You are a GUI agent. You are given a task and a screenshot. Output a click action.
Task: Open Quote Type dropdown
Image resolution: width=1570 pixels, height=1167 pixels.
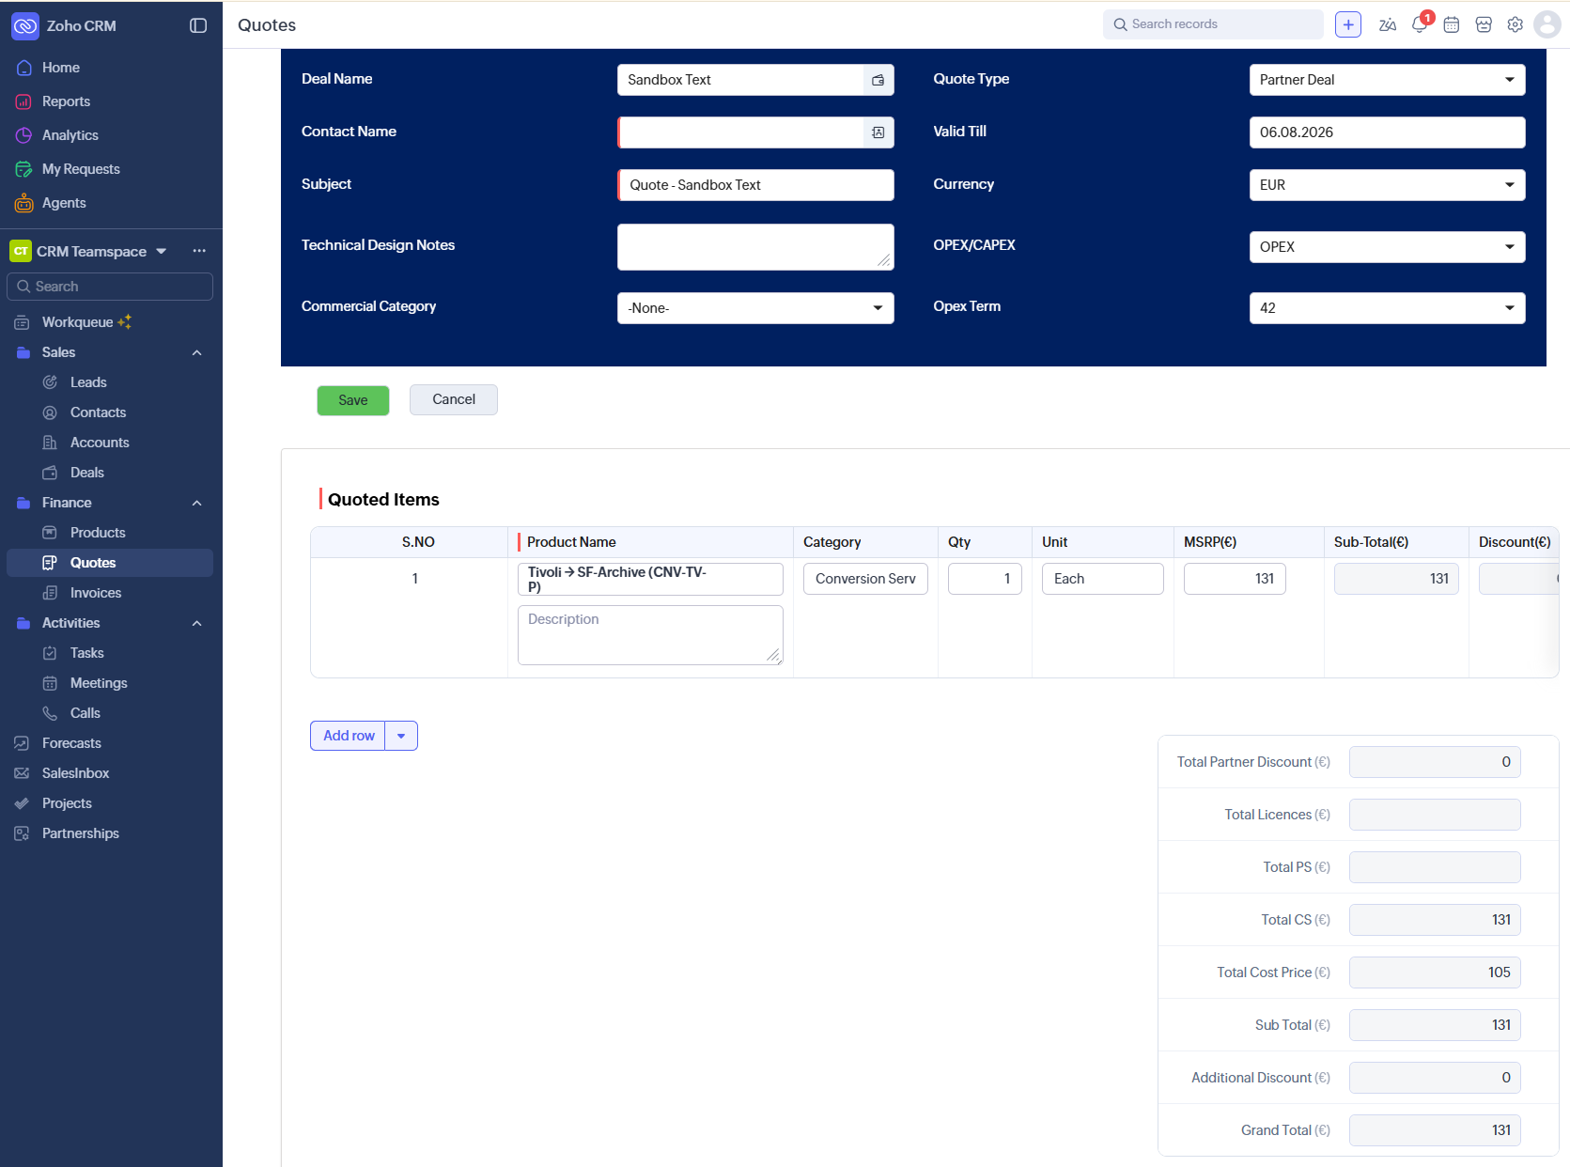1387,80
